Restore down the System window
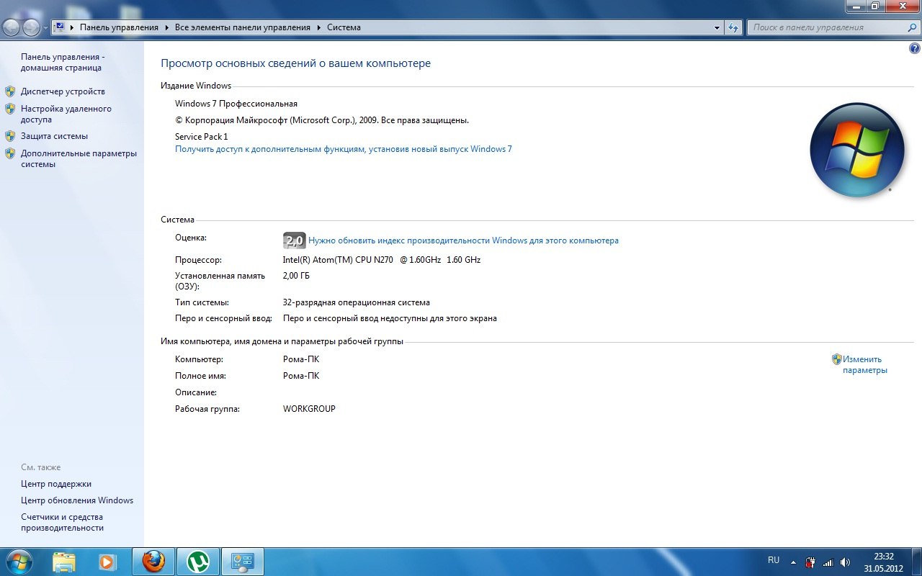The image size is (922, 576). click(875, 6)
